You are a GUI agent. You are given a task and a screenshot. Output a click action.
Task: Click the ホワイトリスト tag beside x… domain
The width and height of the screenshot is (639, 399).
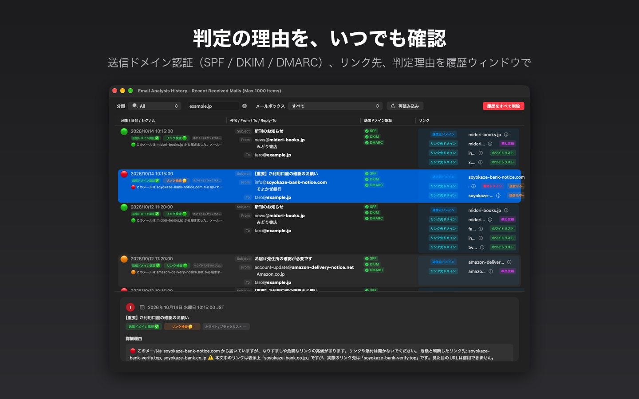tap(503, 162)
